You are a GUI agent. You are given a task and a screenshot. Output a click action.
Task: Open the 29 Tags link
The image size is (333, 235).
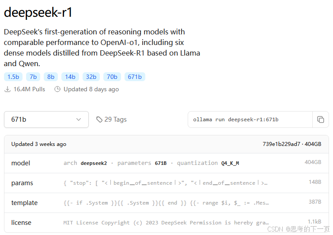111,119
